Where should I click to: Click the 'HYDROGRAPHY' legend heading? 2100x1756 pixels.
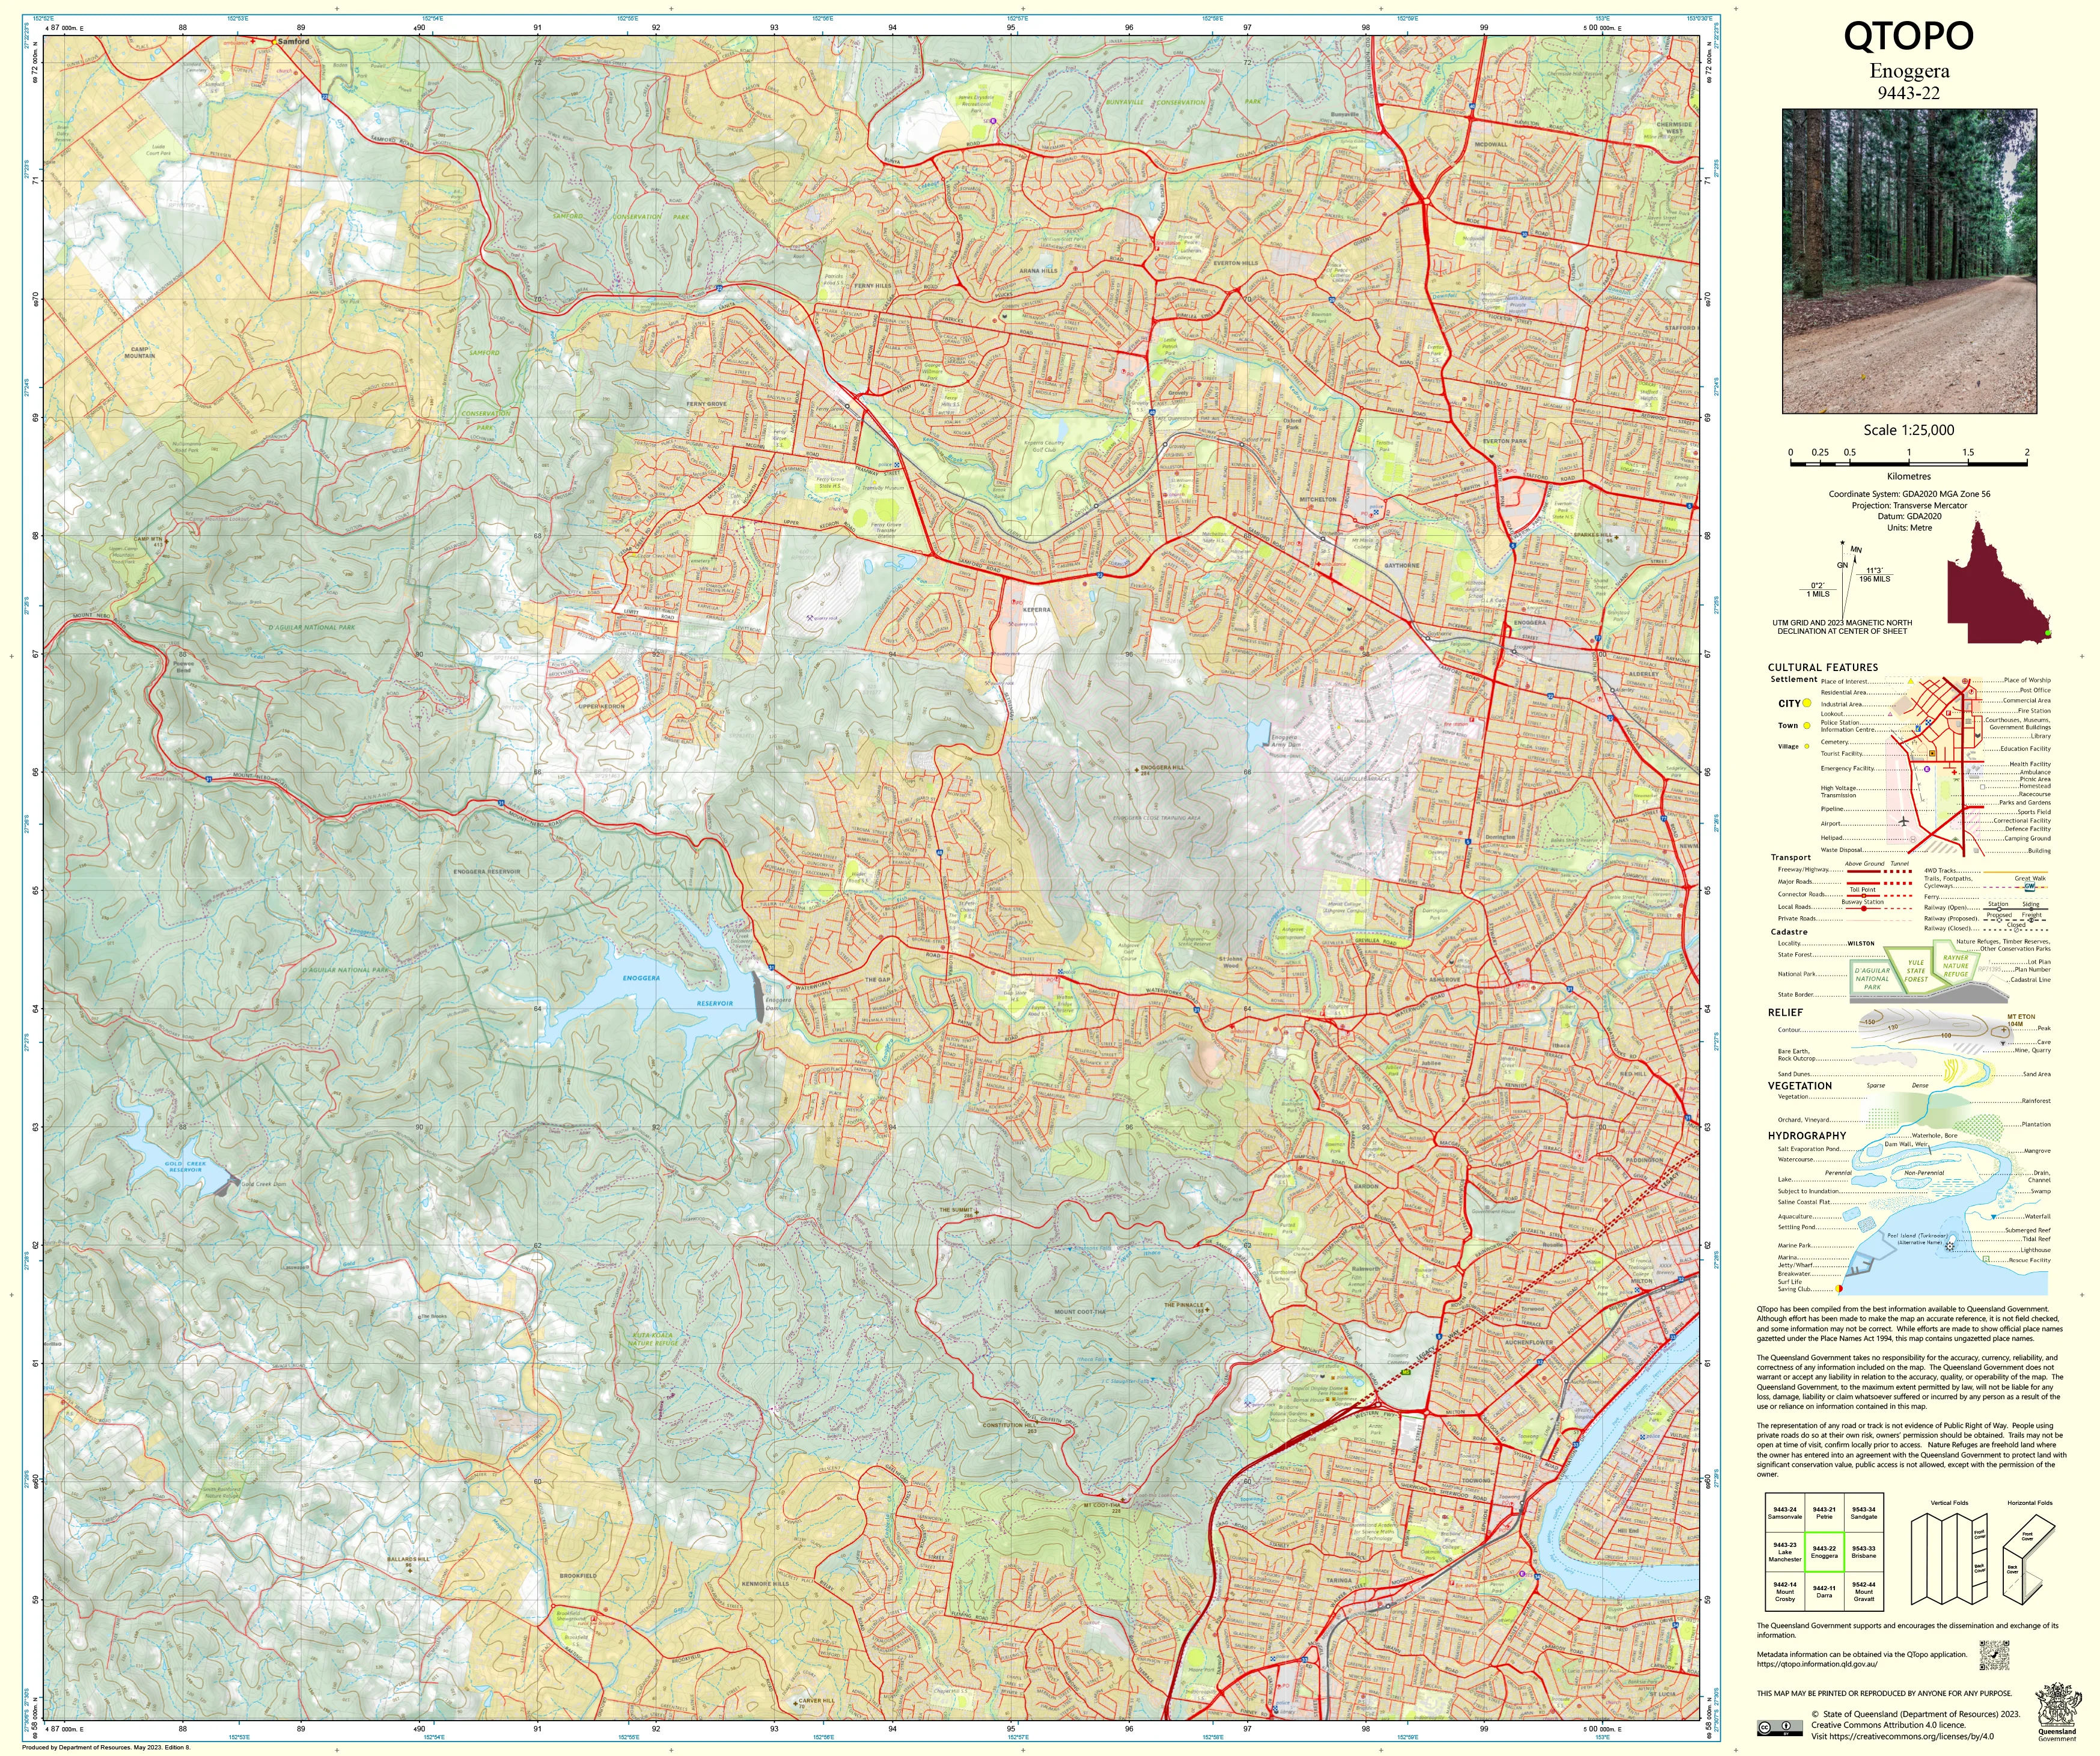pyautogui.click(x=1807, y=1137)
